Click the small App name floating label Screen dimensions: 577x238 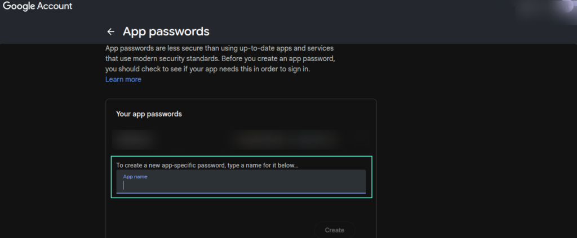click(135, 177)
